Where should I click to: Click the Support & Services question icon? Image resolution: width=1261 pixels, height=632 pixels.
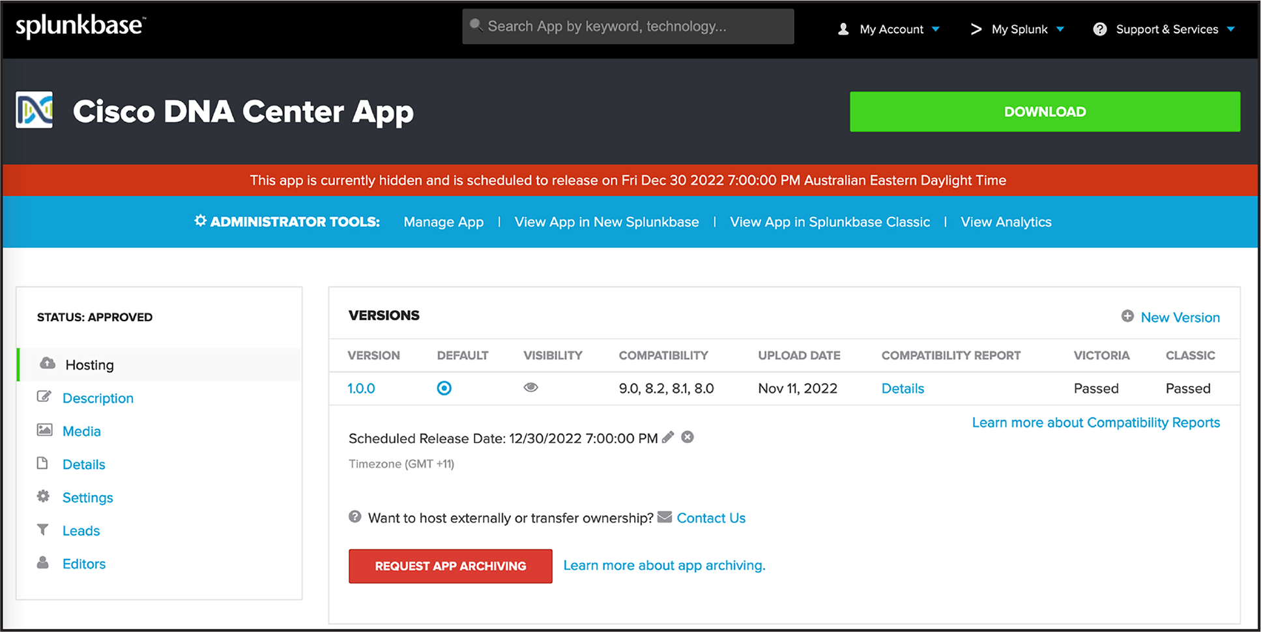tap(1100, 29)
